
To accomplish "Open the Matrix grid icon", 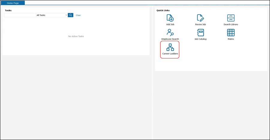I will coord(231,33).
